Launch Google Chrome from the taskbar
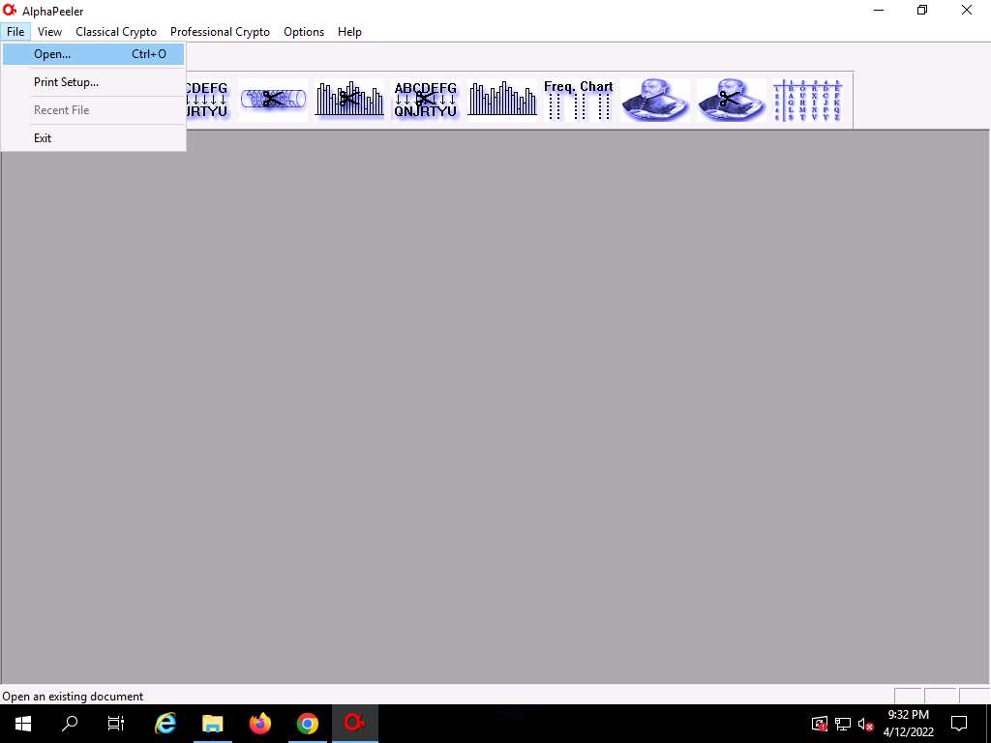The width and height of the screenshot is (991, 743). [x=308, y=724]
